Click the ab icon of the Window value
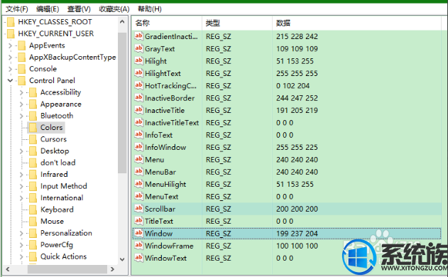This screenshot has height=277, width=448. 138,233
